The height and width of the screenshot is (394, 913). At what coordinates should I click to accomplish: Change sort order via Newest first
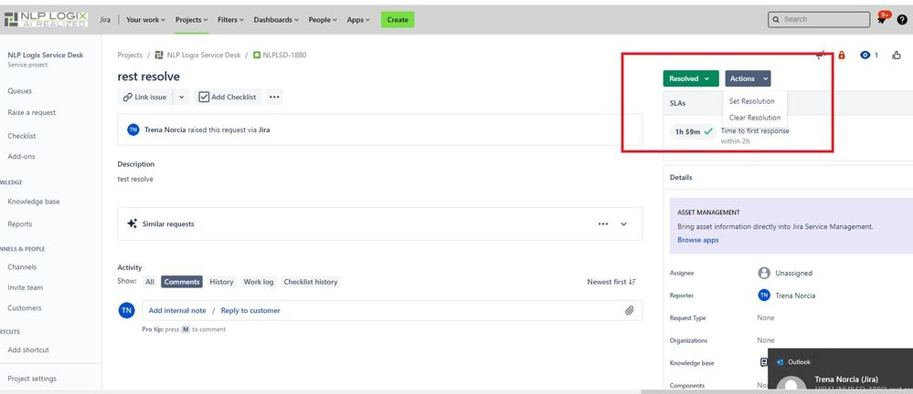point(611,282)
